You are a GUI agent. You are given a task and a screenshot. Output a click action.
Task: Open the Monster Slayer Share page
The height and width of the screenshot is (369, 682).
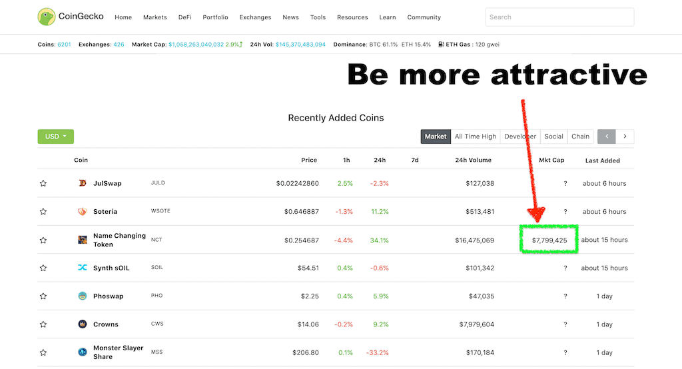coord(119,352)
